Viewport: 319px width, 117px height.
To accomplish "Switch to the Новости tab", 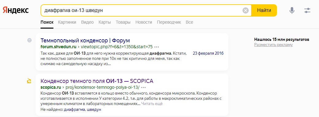I will click(x=144, y=22).
